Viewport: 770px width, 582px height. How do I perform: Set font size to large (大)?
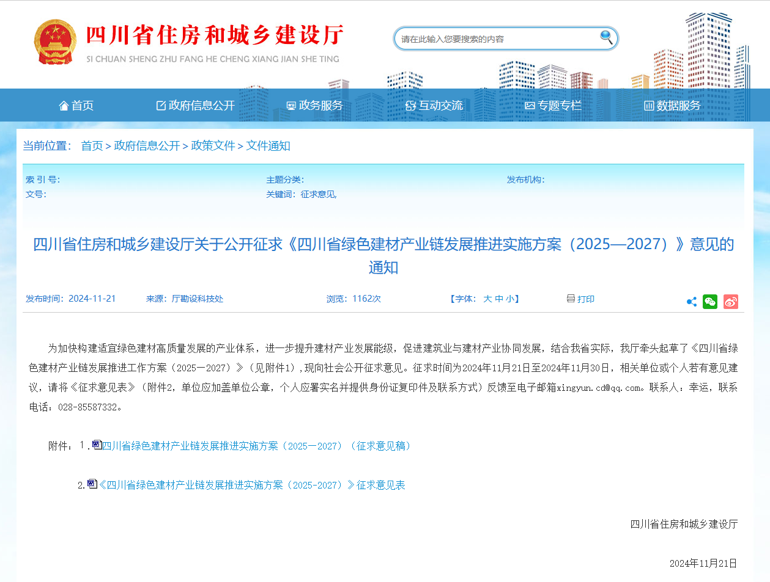click(x=487, y=299)
